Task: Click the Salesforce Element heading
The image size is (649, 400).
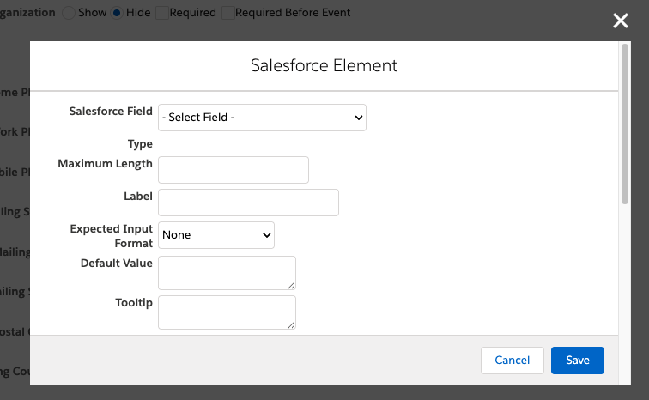Action: (x=324, y=65)
